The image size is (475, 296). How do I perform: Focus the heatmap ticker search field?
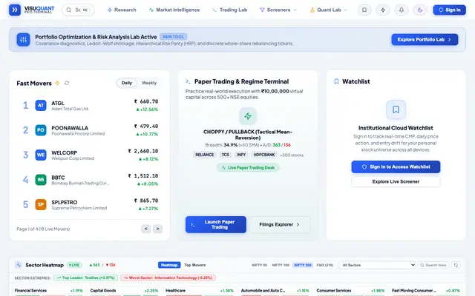433,265
